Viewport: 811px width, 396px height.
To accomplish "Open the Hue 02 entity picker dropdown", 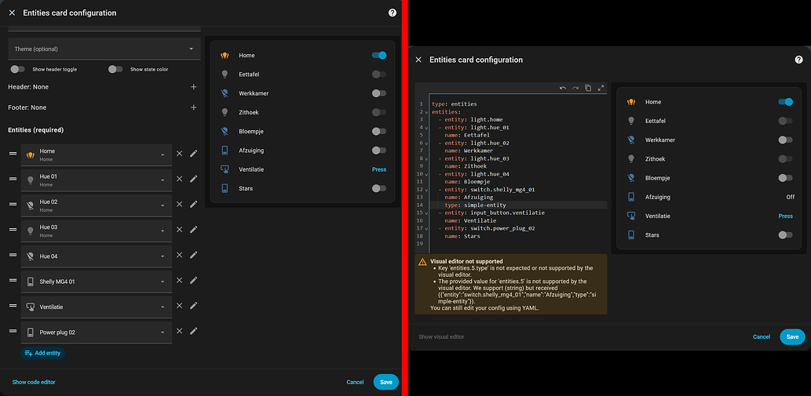I will [x=97, y=205].
